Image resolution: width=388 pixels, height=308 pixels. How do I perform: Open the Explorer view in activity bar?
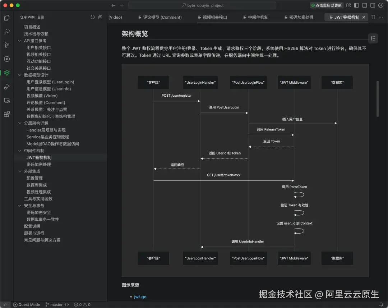(x=7, y=18)
